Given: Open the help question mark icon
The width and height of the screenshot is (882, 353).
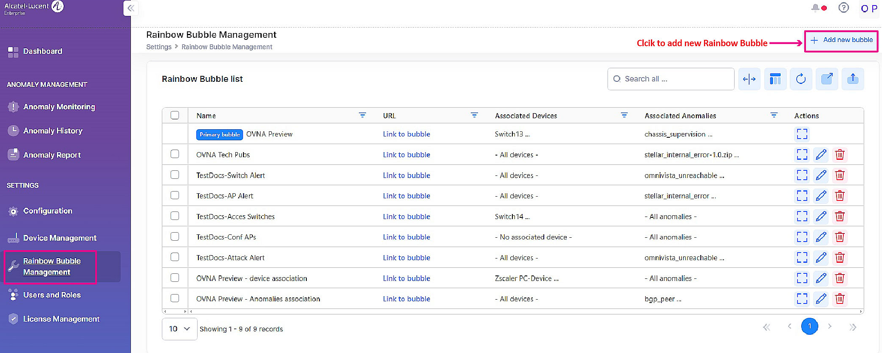Looking at the screenshot, I should click(x=843, y=8).
